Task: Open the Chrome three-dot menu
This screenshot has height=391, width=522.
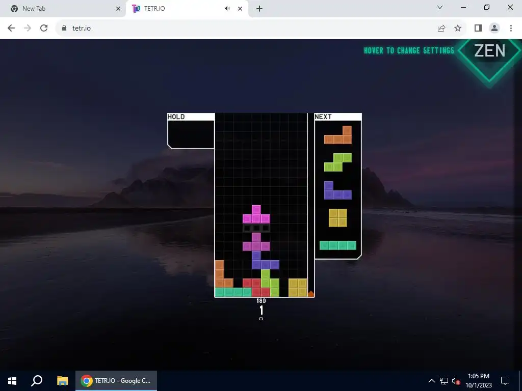Action: pyautogui.click(x=511, y=28)
